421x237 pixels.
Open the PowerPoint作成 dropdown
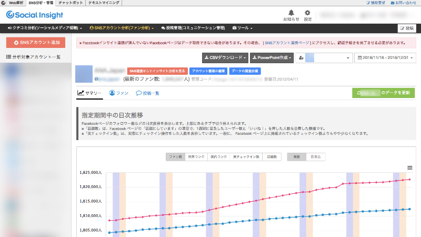point(272,58)
